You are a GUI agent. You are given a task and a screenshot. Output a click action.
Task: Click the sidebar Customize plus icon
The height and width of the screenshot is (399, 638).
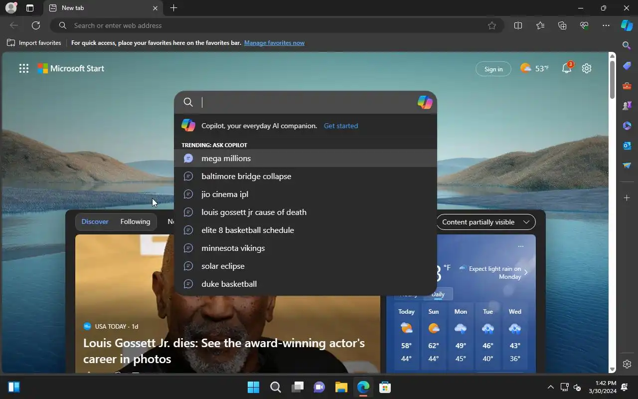point(627,198)
